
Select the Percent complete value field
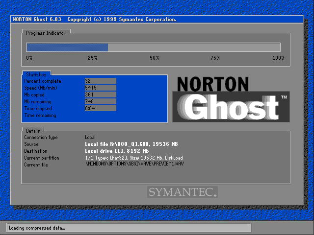pos(100,81)
